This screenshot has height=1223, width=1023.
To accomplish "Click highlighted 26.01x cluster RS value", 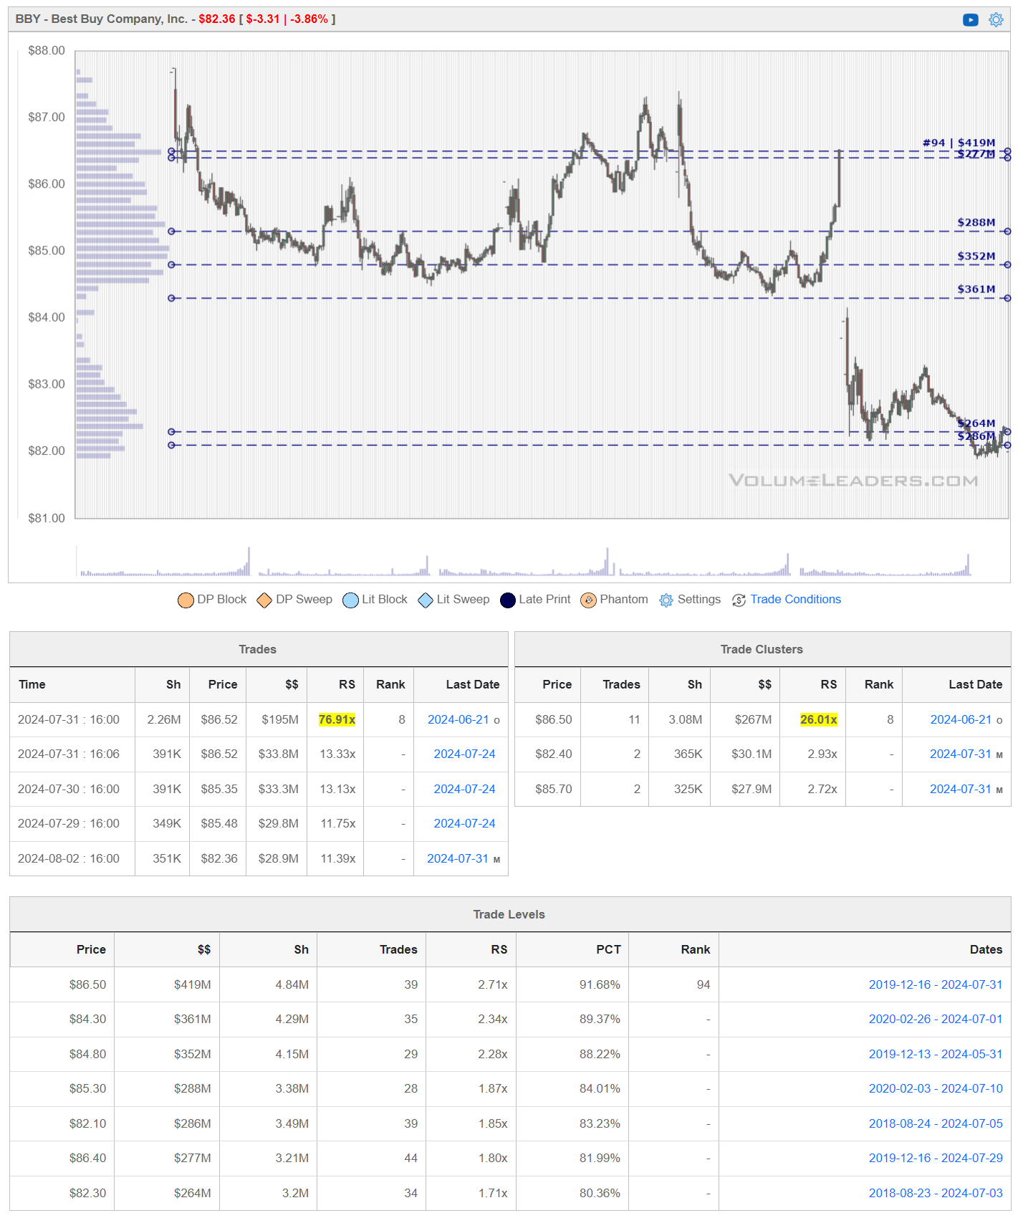I will coord(818,719).
